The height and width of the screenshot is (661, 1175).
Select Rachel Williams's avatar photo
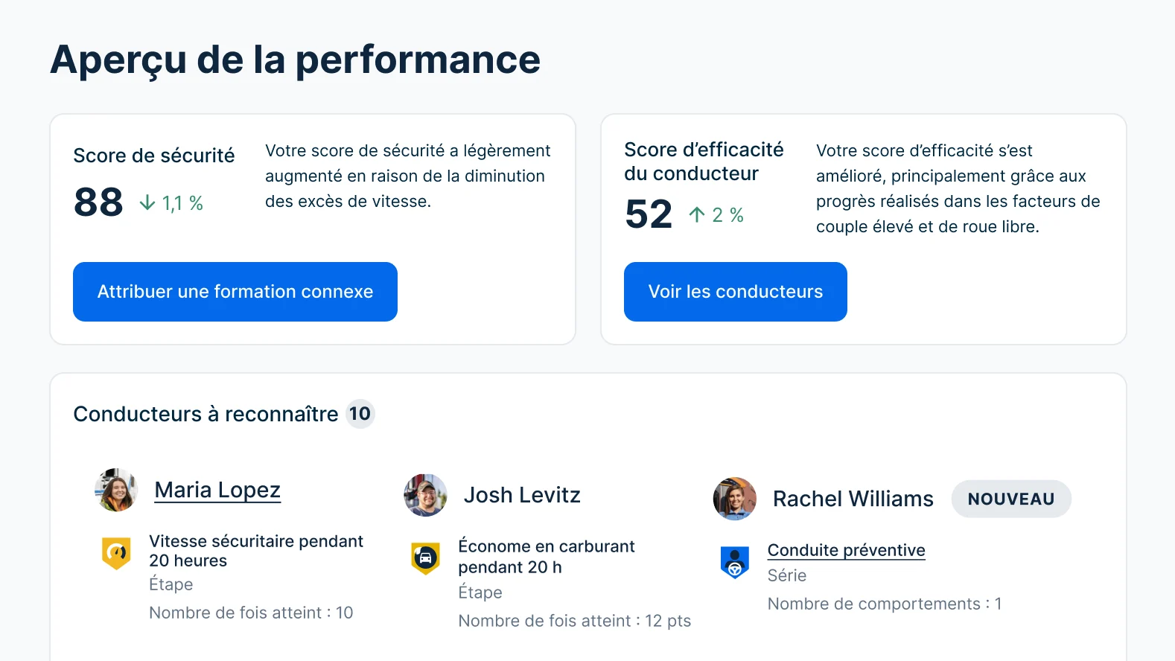(x=734, y=499)
